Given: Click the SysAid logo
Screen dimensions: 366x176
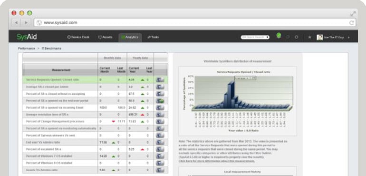Looking at the screenshot, I should [27, 37].
